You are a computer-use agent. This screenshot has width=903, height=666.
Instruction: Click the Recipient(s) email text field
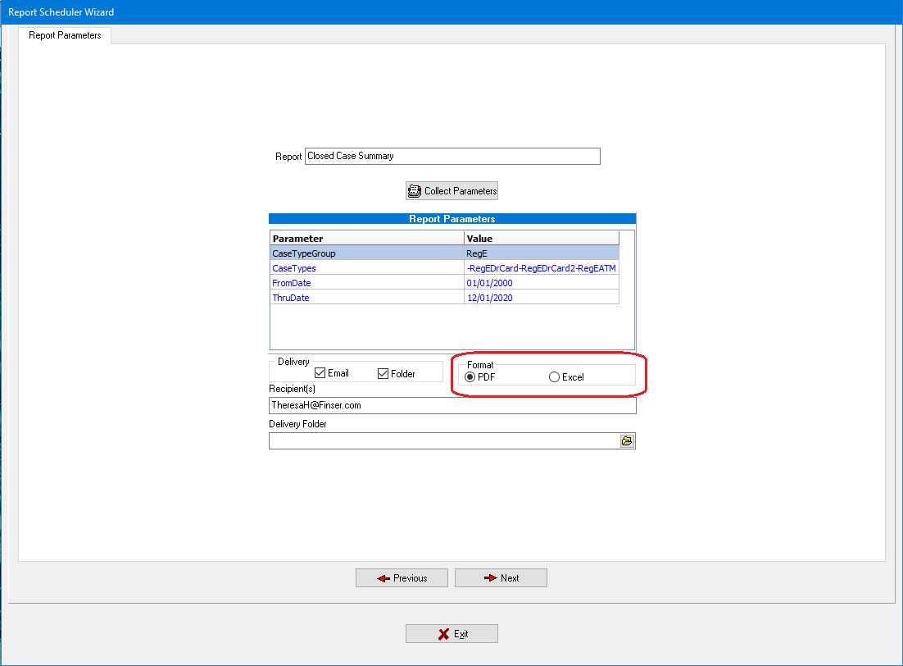(452, 405)
